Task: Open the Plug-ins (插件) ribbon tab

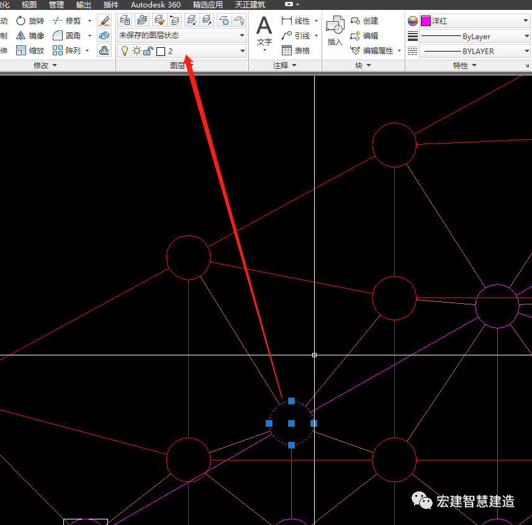Action: click(x=111, y=4)
